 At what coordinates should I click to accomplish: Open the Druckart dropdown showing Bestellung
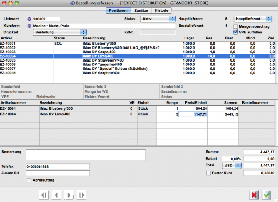[x=60, y=32]
